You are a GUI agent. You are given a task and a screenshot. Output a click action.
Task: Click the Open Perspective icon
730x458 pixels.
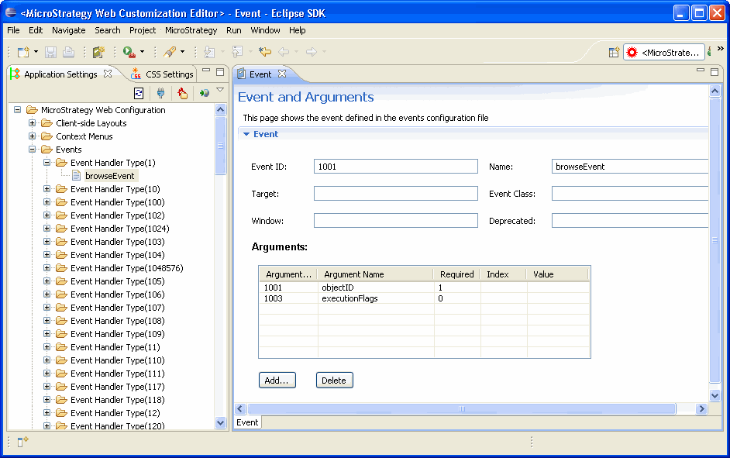pos(614,52)
